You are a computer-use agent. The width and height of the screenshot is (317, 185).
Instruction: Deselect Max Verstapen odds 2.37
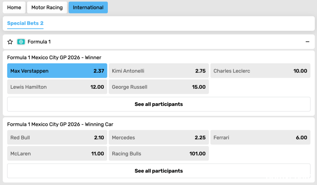[57, 71]
